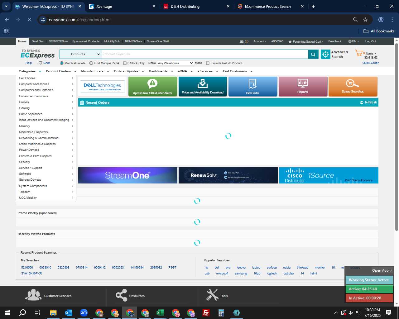
Task: Click Log Out
Action: pyautogui.click(x=371, y=41)
